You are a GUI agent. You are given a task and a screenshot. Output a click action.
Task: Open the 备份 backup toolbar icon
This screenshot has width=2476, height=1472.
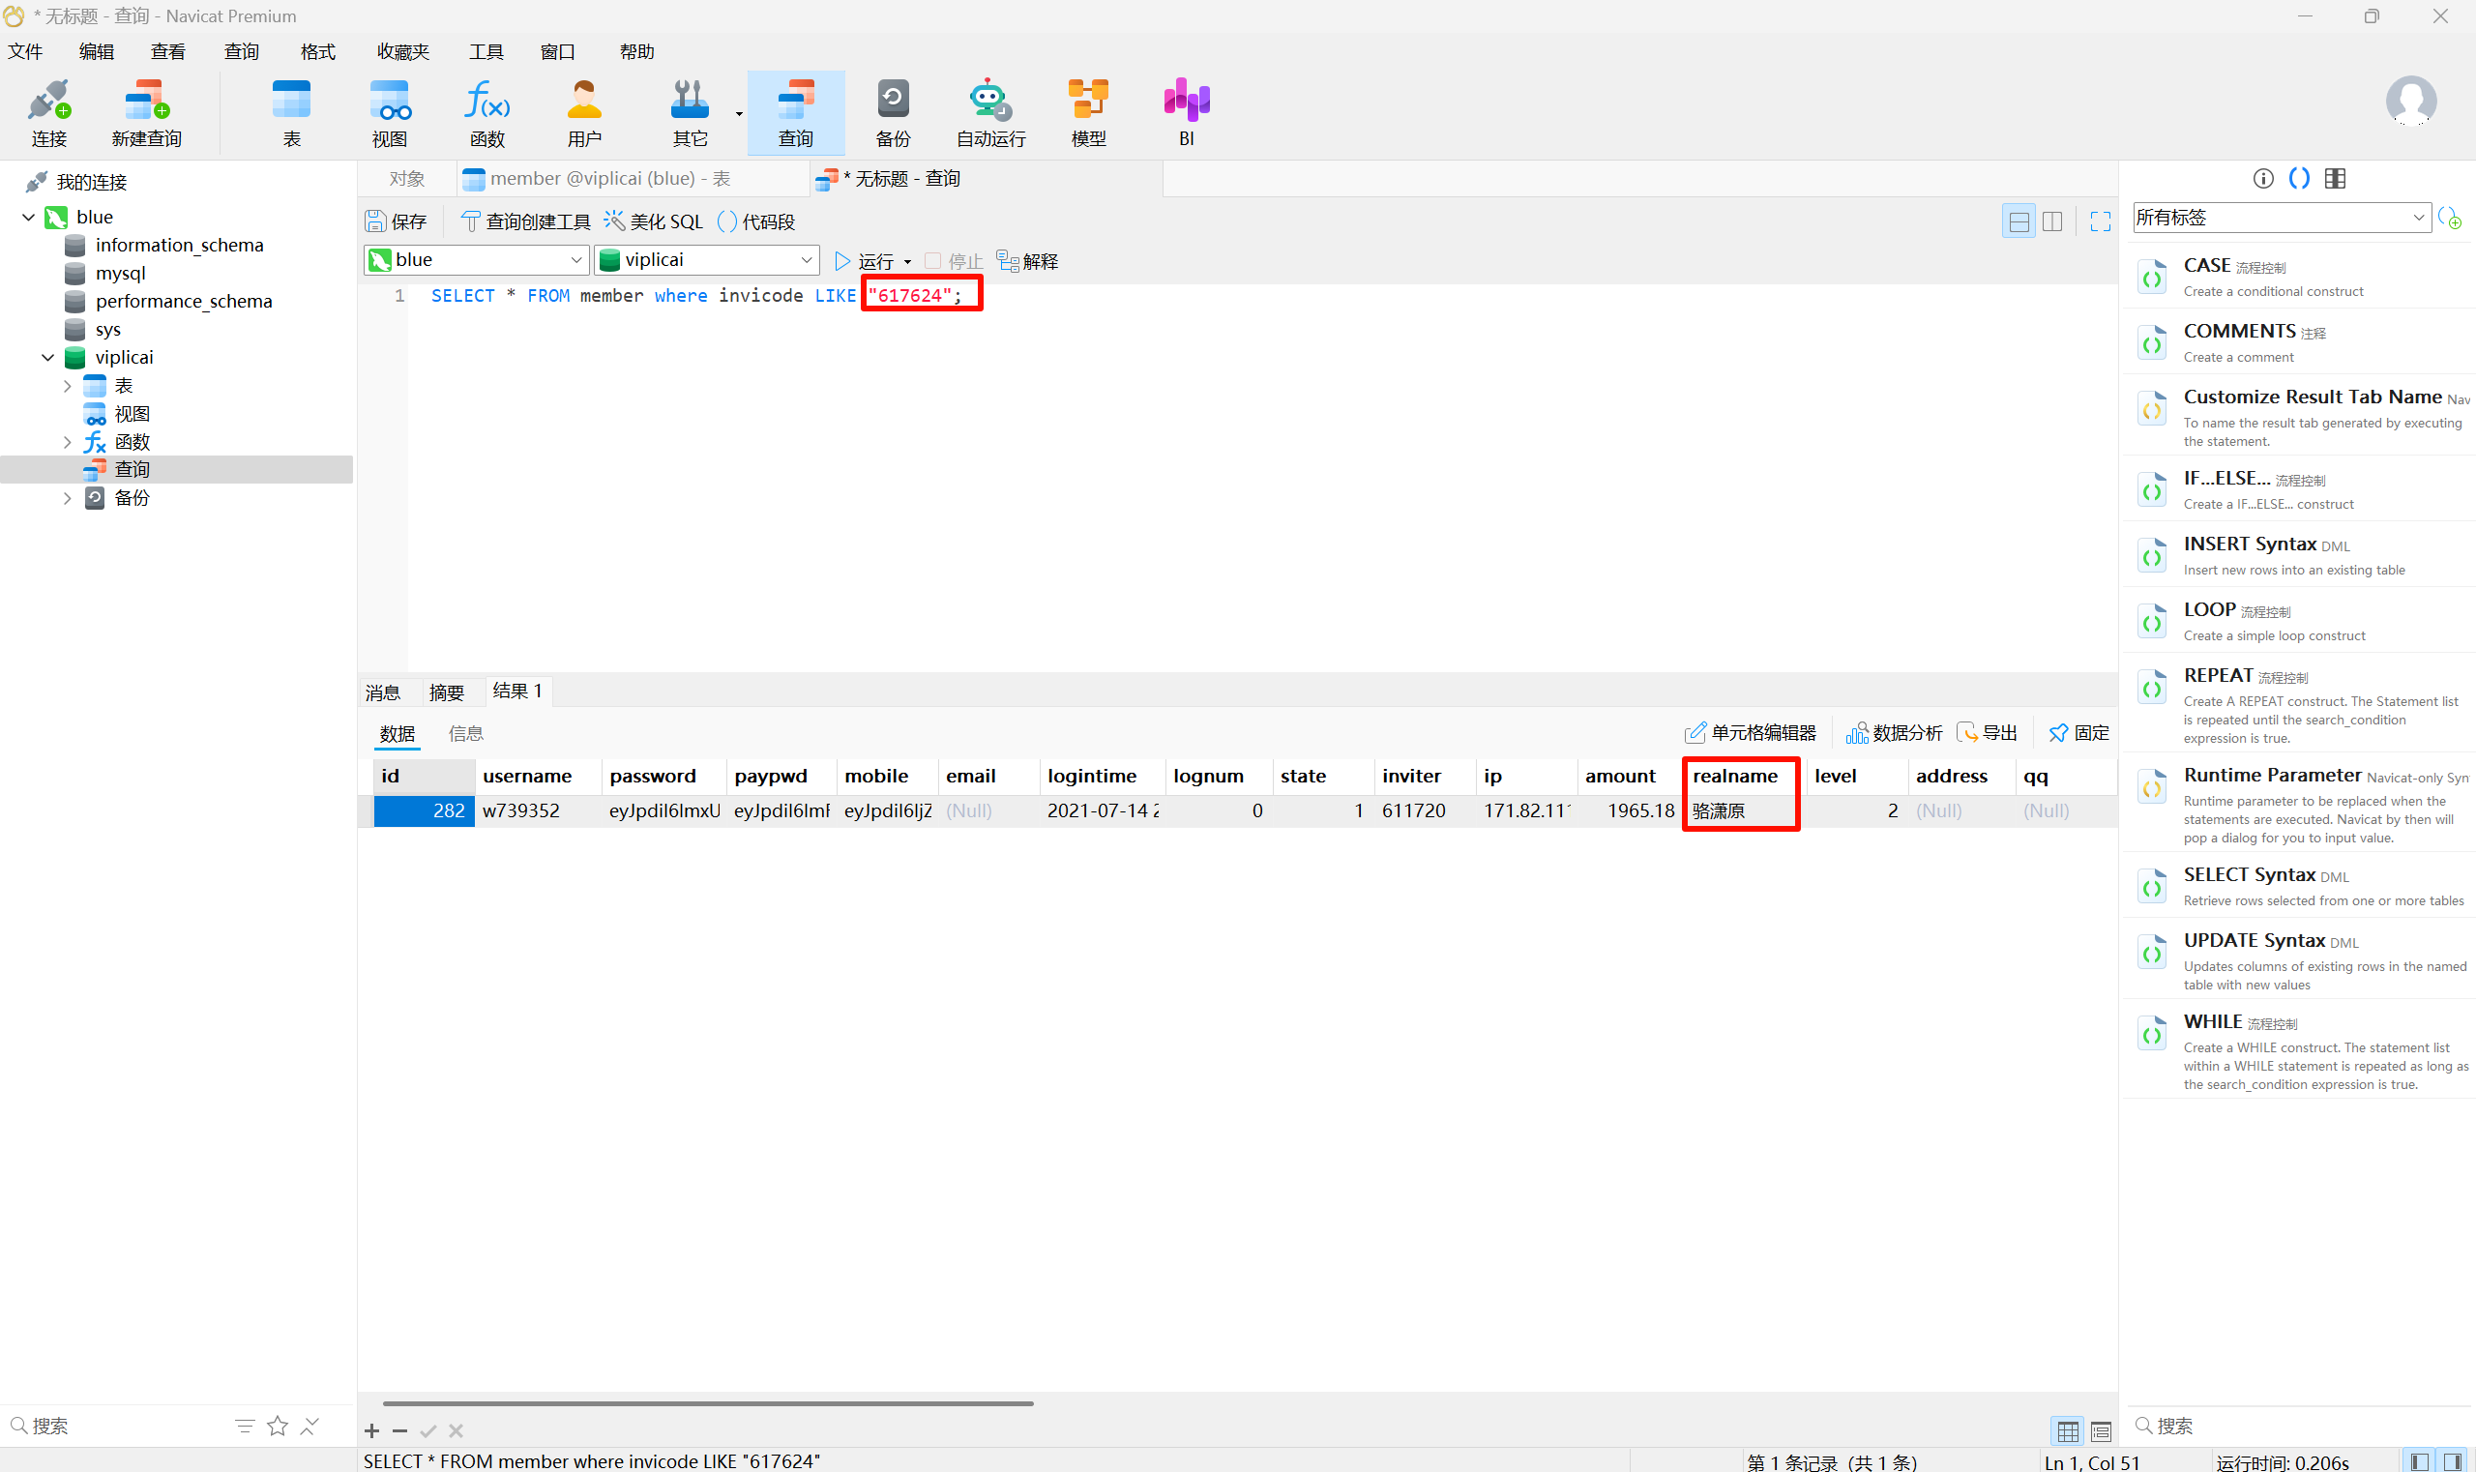(893, 113)
